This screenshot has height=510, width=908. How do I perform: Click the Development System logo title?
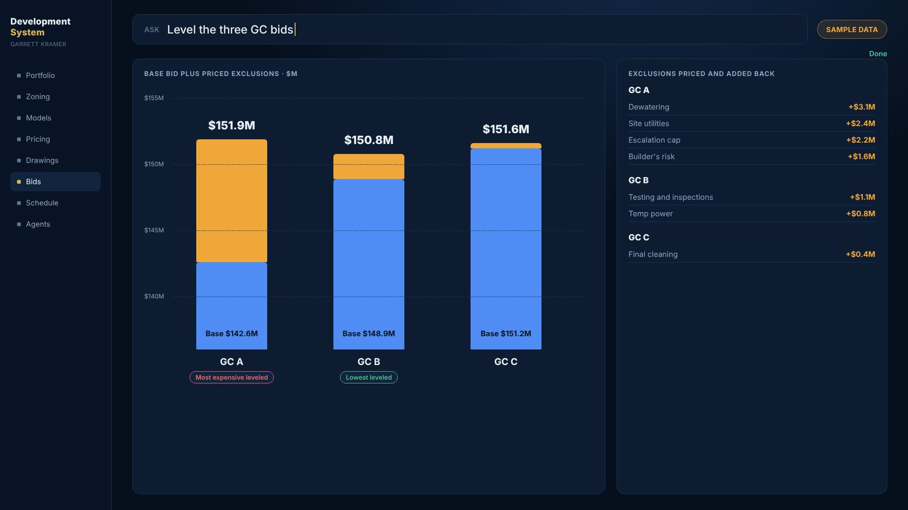(x=40, y=27)
